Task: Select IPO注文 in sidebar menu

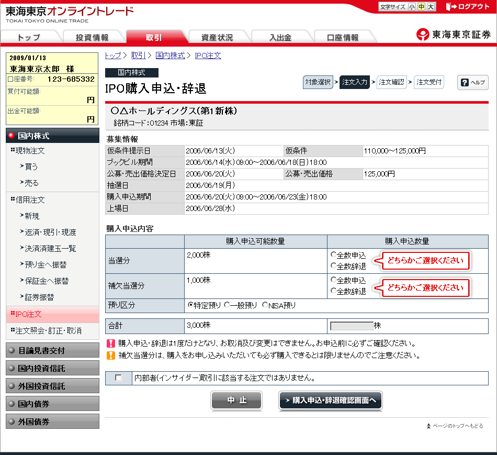Action: pos(53,314)
